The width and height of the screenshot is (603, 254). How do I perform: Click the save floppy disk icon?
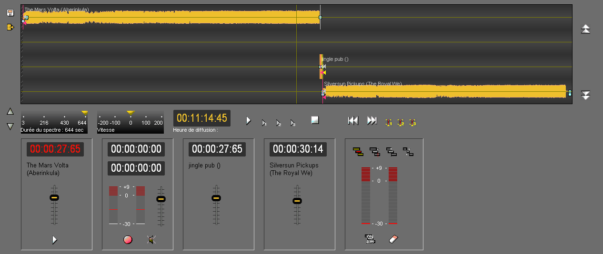click(10, 13)
